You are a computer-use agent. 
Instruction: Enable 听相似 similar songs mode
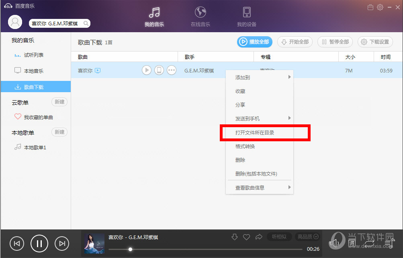coord(279,237)
